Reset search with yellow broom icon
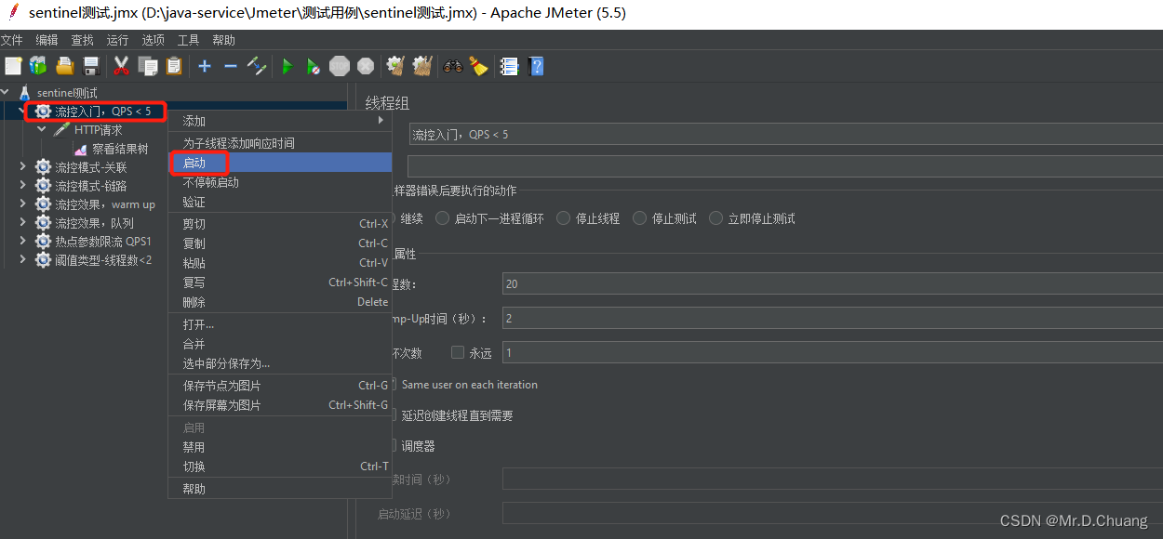 pyautogui.click(x=478, y=66)
